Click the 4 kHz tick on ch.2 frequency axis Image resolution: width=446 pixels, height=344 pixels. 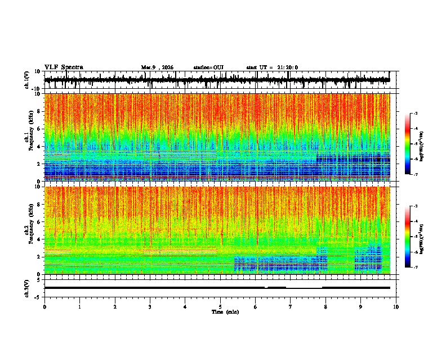pos(39,239)
